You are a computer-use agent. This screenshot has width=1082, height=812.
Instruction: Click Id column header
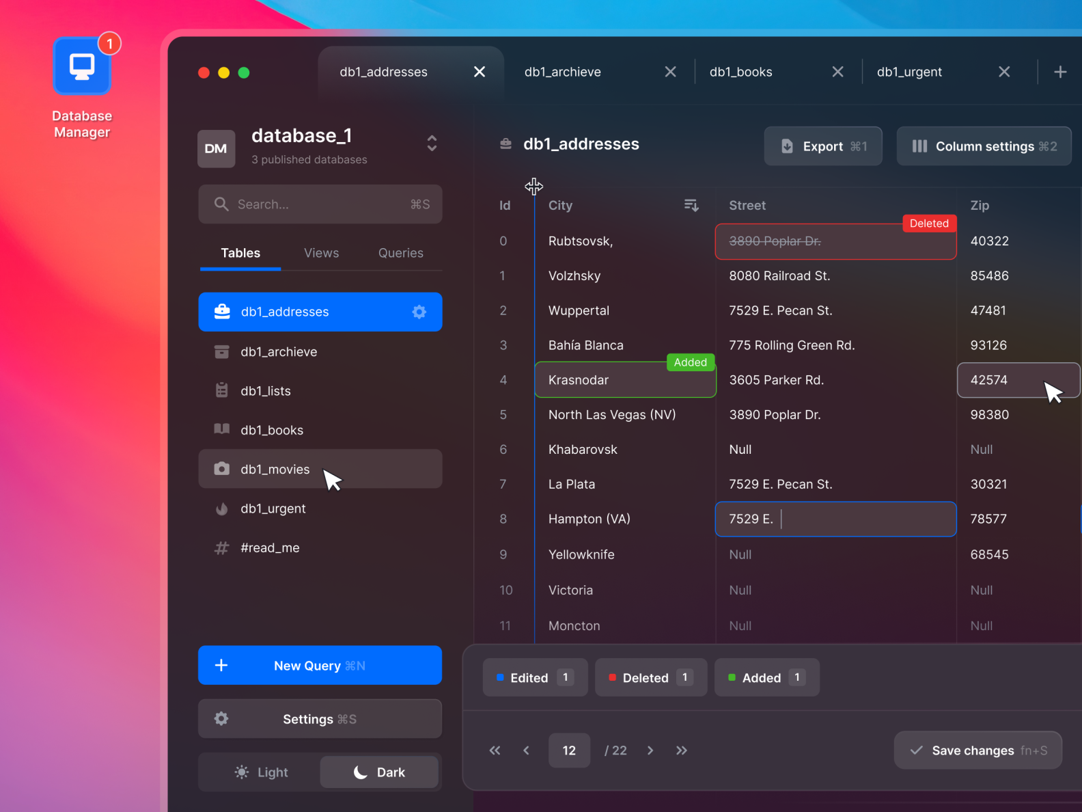(505, 205)
